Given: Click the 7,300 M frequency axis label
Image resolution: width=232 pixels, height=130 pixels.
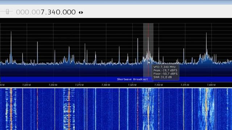Looking at the screenshot, I should click(x=105, y=85).
